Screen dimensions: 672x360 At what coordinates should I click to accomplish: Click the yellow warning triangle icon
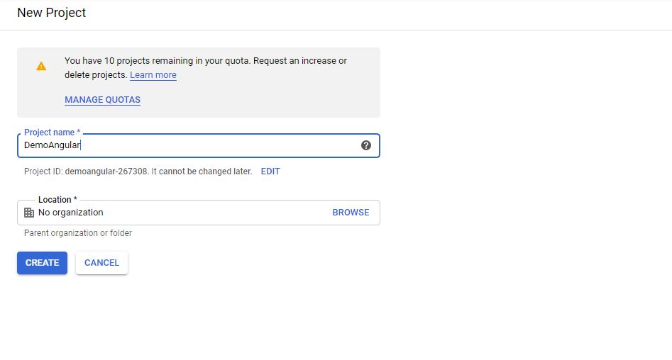click(x=41, y=66)
